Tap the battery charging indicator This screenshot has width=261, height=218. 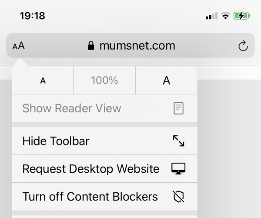tap(241, 16)
